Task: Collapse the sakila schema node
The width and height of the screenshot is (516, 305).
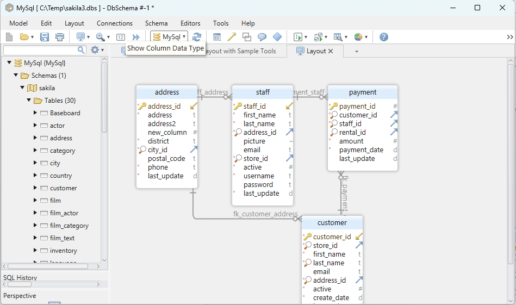Action: point(22,88)
